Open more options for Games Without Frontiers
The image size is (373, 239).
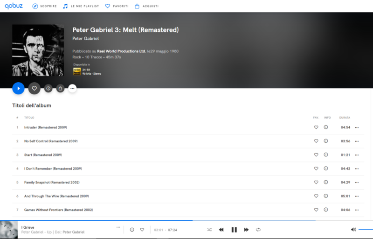coord(357,210)
